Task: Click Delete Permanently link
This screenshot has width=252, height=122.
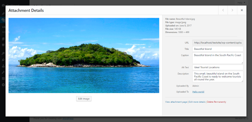Action: pos(216,102)
